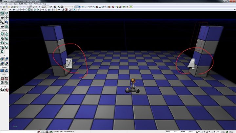Adjust the far clipping plane slider
236x133 pixels.
[69, 7]
